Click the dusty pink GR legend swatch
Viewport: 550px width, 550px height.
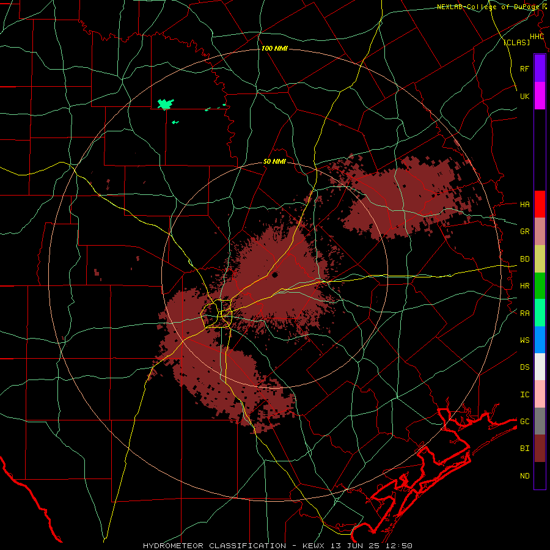[x=540, y=232]
